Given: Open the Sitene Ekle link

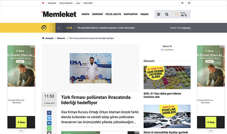Looking at the screenshot, I should 88,3.
